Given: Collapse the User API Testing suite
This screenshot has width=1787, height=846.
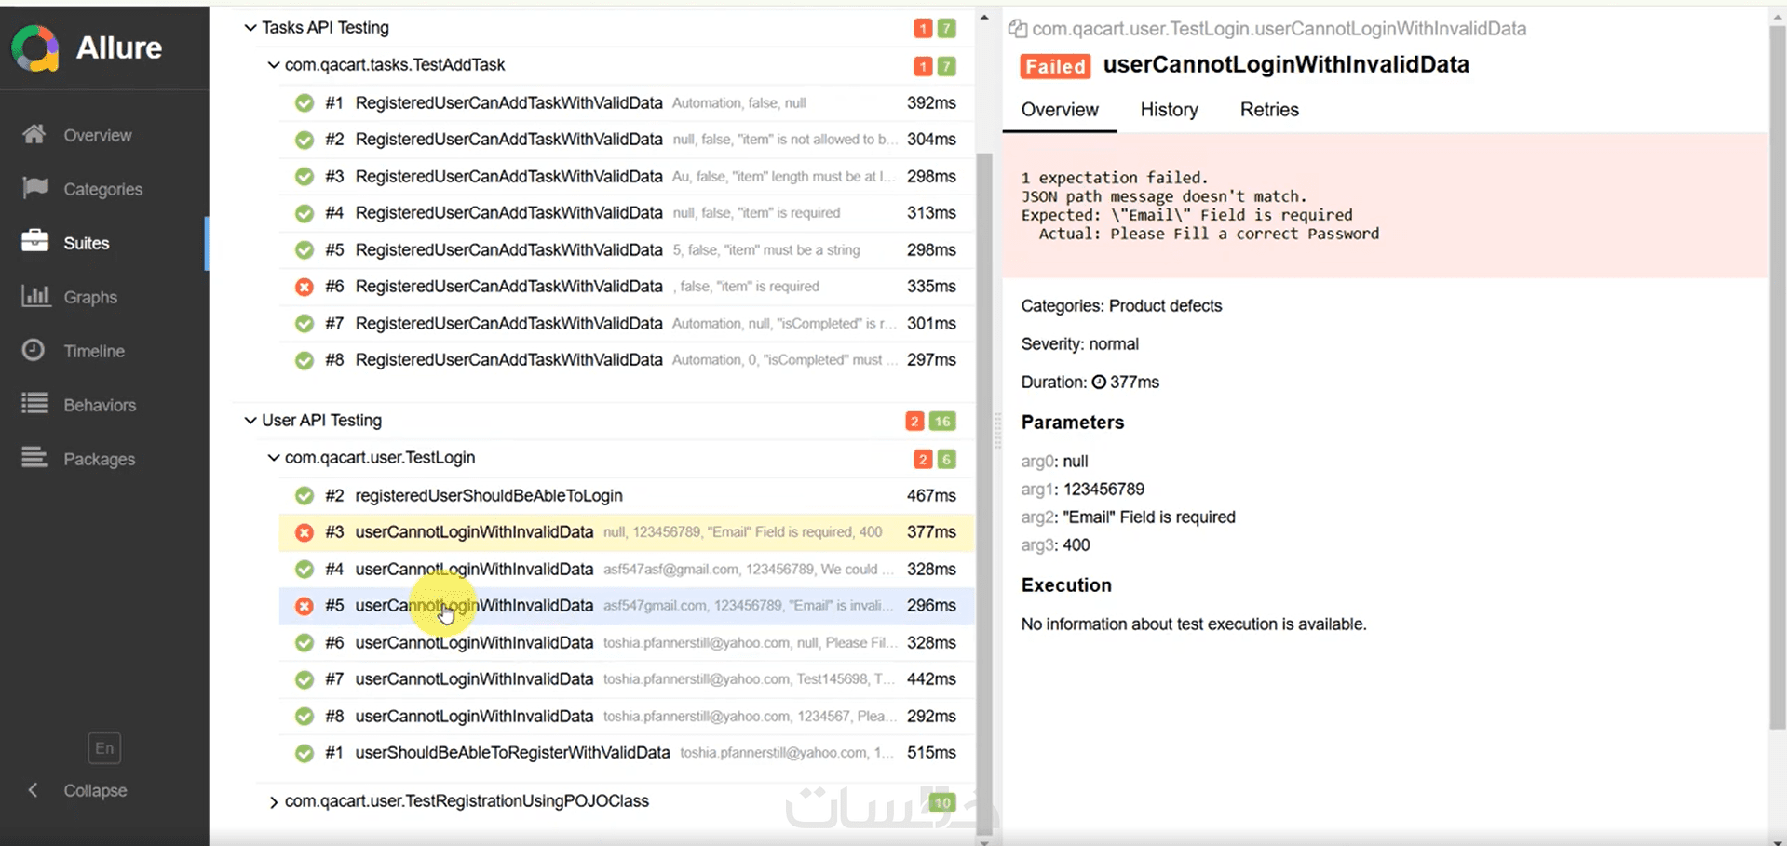Looking at the screenshot, I should [250, 421].
